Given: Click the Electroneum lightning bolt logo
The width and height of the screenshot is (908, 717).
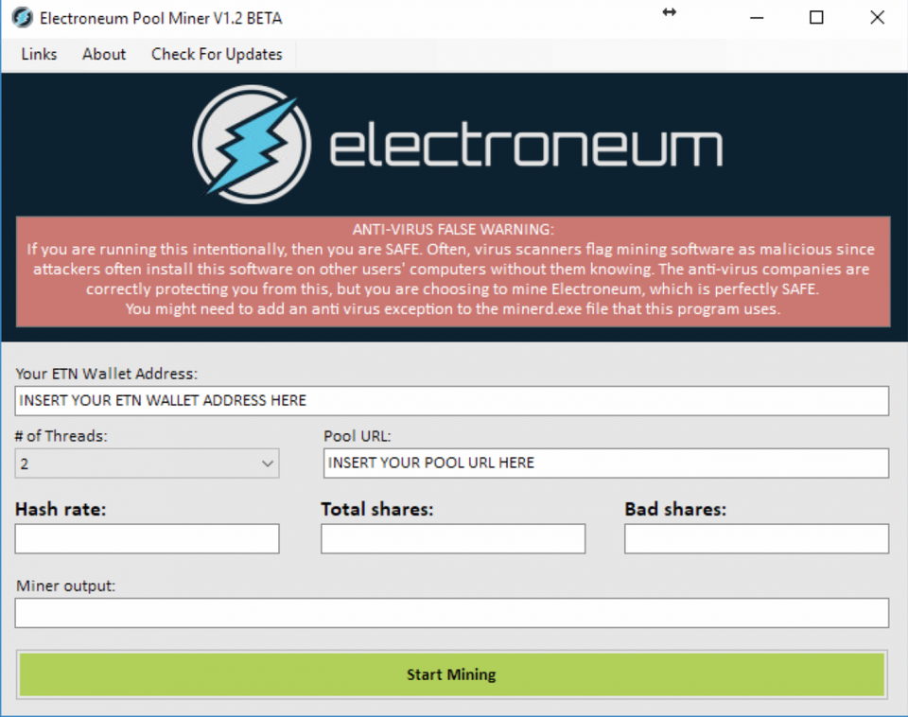Looking at the screenshot, I should tap(252, 144).
